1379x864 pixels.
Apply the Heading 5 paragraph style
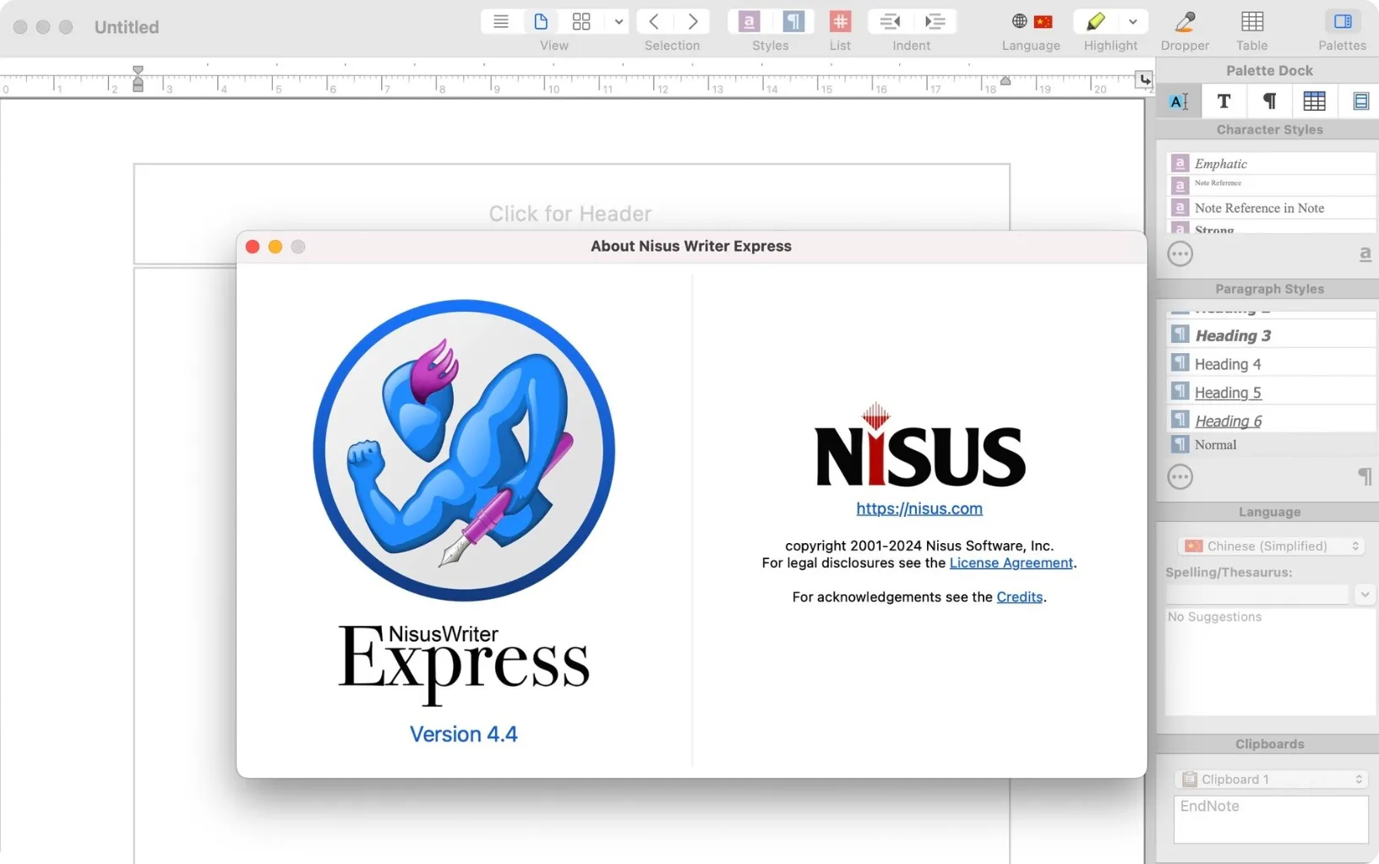point(1271,392)
